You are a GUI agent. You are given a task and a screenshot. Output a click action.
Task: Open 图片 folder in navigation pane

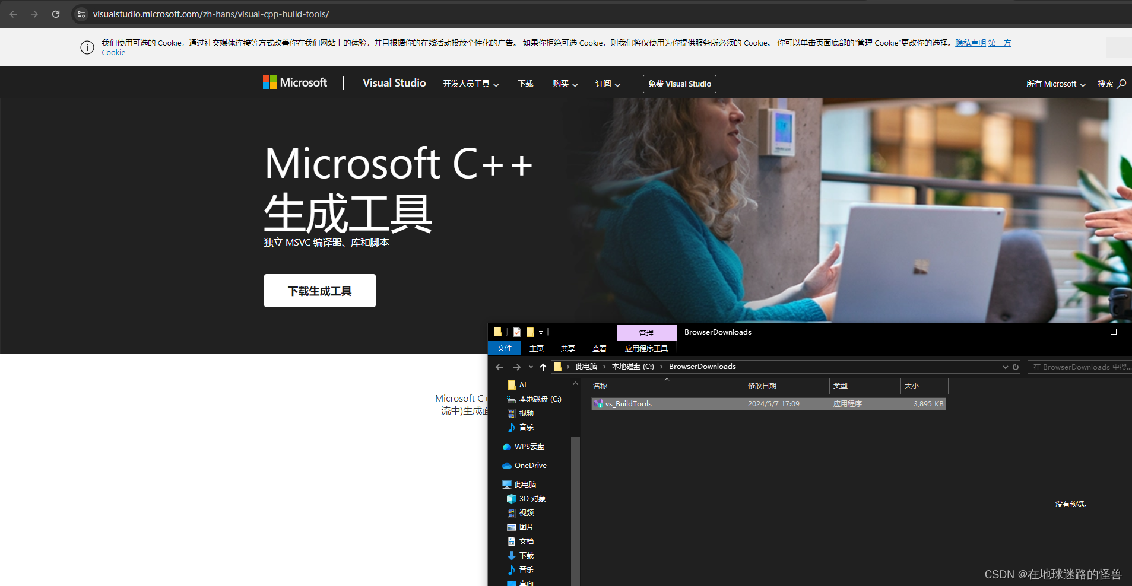click(x=521, y=527)
